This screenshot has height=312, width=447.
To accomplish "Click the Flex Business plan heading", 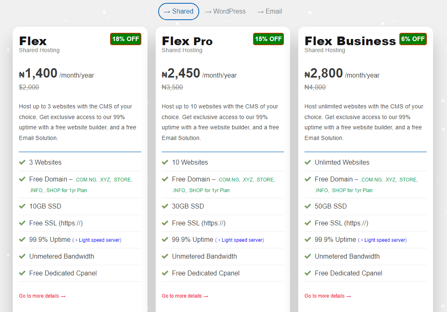I will pos(350,41).
